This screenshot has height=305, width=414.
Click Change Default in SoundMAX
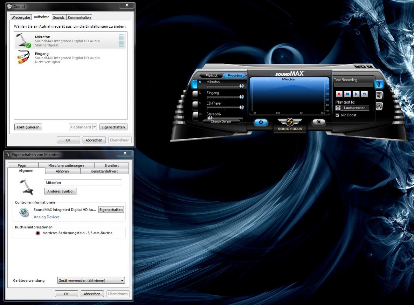tap(221, 122)
